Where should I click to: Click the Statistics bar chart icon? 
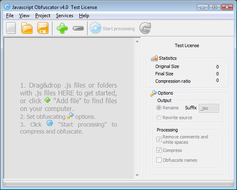pyautogui.click(x=154, y=58)
